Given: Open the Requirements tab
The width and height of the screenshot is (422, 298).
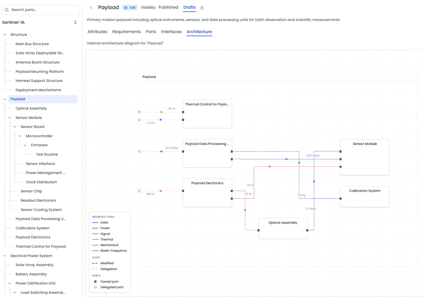Looking at the screenshot, I should click(x=127, y=32).
